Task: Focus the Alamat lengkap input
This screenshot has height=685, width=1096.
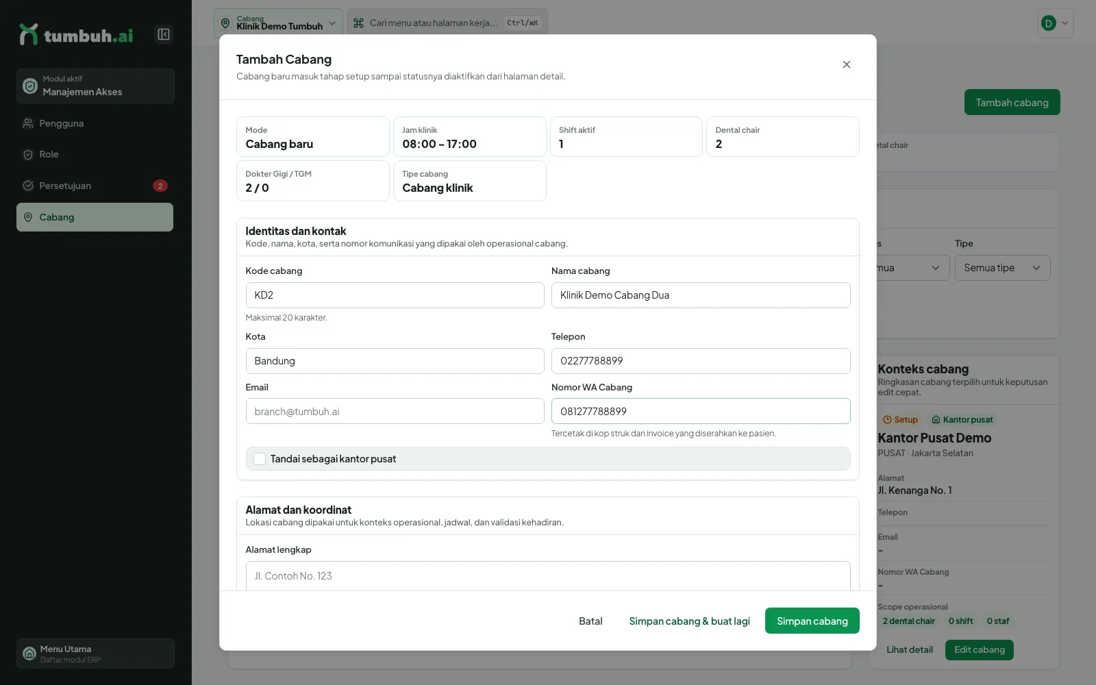Action: tap(548, 575)
